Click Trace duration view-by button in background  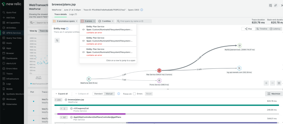[43, 31]
